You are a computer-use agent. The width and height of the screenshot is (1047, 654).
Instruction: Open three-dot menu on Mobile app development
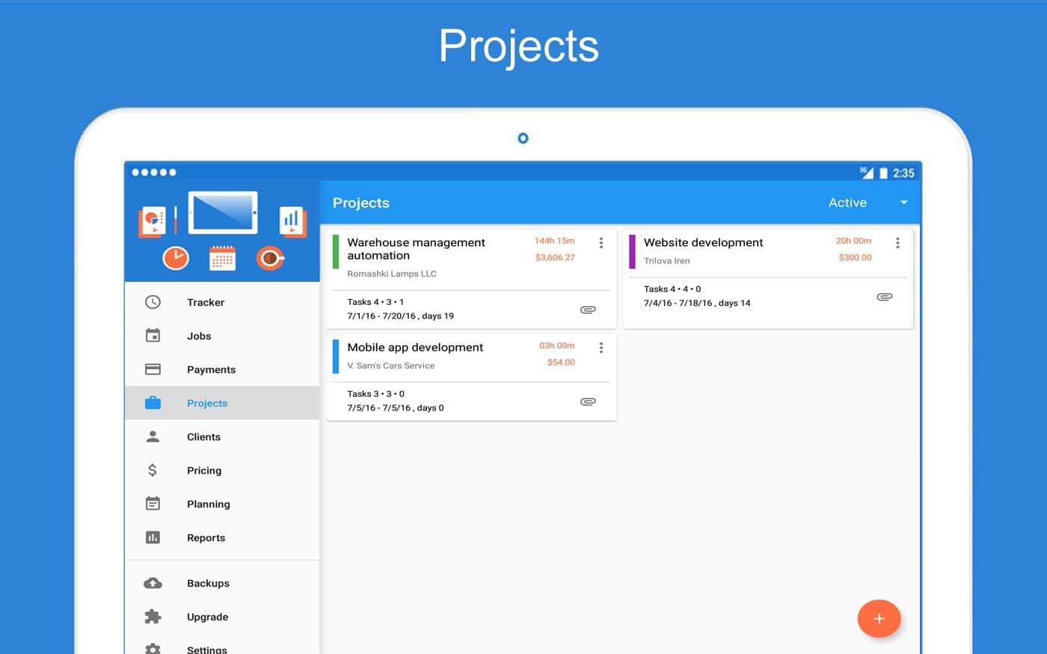click(601, 348)
